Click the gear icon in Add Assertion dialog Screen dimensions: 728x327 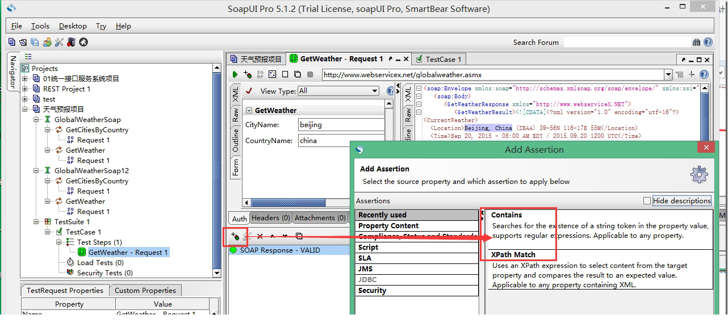pos(699,174)
